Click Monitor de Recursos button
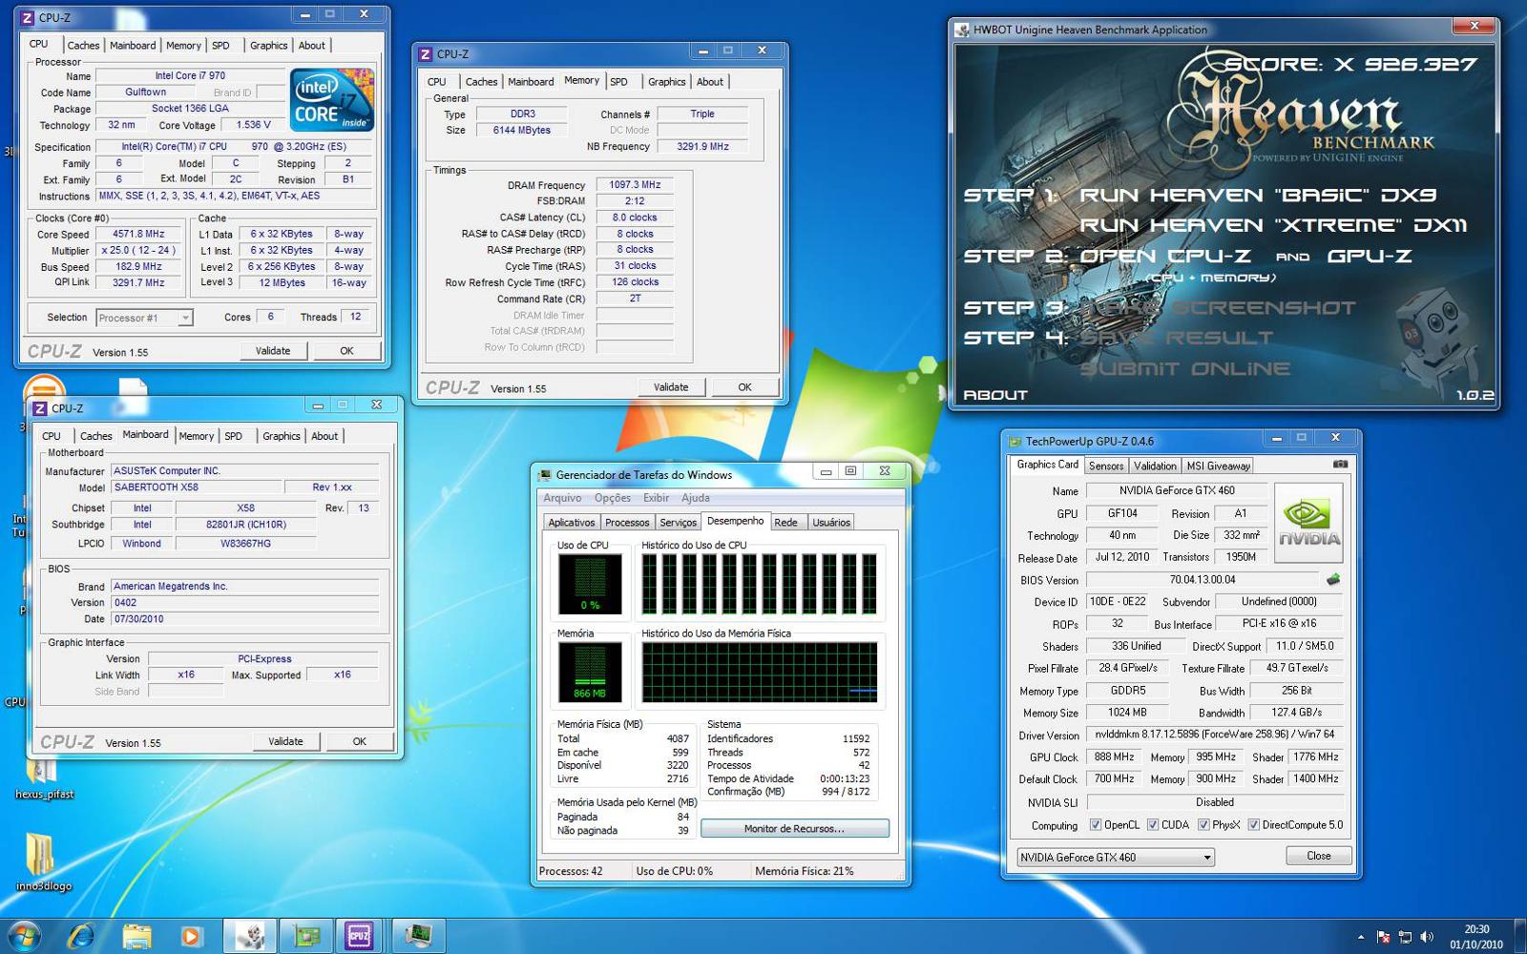This screenshot has width=1527, height=954. 794,828
